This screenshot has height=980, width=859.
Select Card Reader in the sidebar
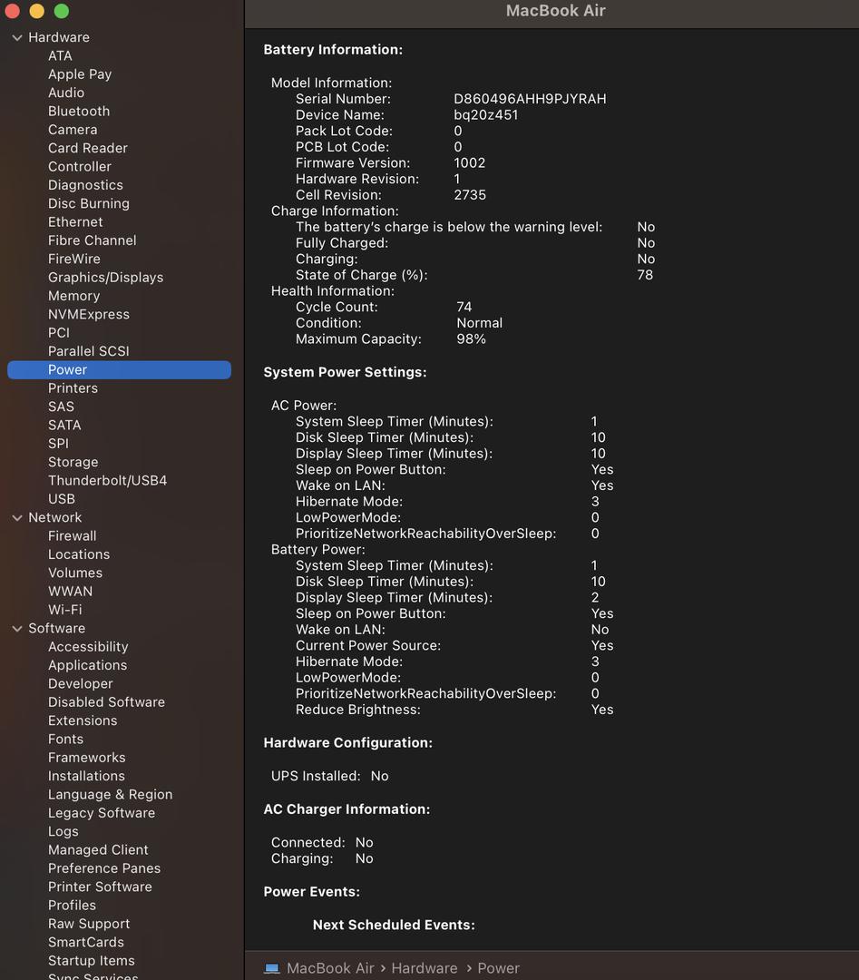[88, 148]
